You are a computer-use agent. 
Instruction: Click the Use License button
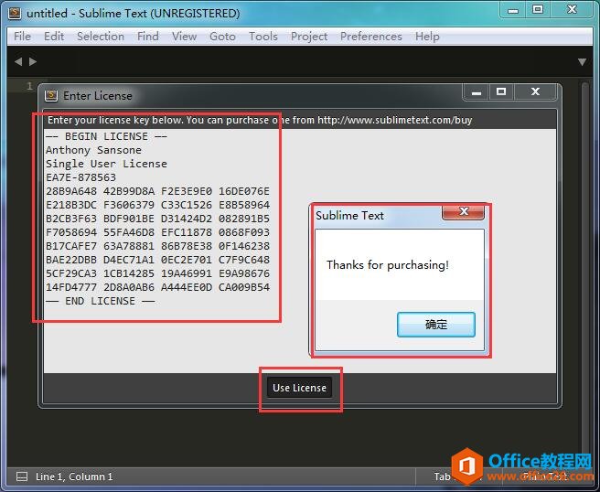pos(300,388)
